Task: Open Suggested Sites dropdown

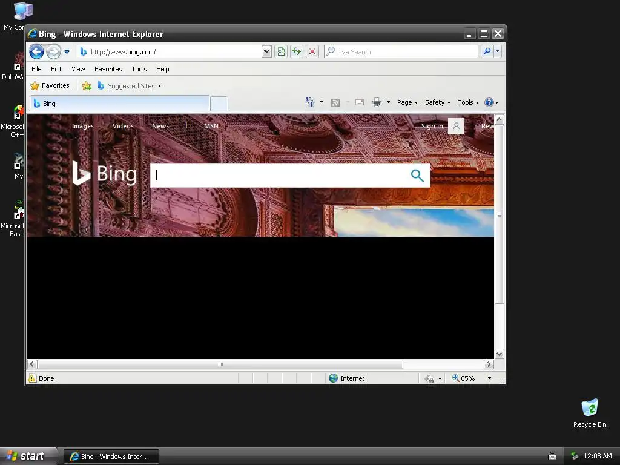Action: 130,86
